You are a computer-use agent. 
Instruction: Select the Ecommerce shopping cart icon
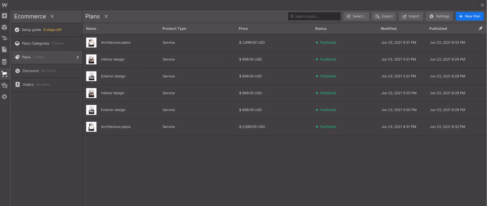click(x=5, y=74)
